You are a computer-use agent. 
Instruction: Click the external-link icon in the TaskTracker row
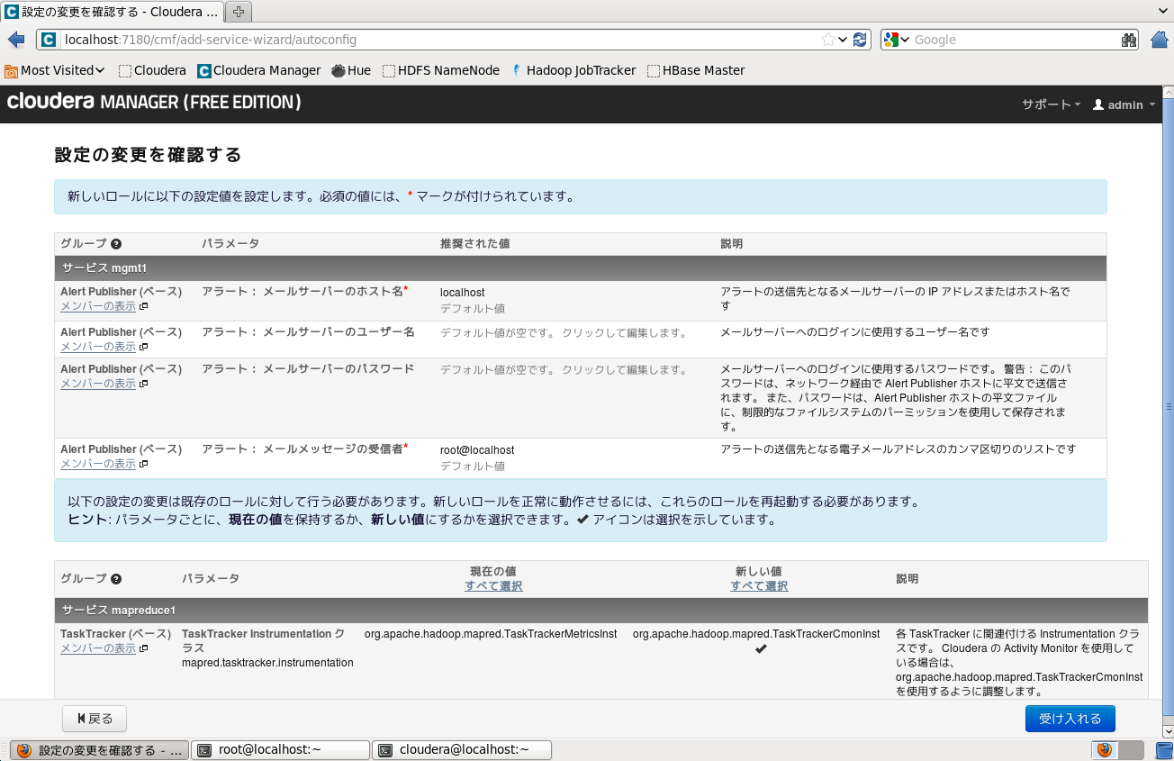click(x=143, y=648)
